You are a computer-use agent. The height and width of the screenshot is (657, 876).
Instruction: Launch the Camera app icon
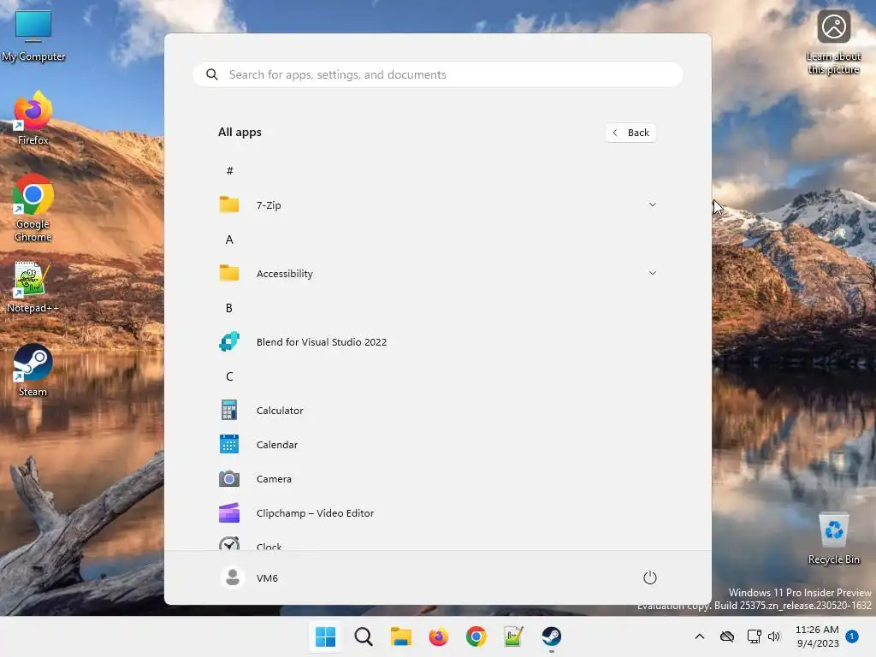pyautogui.click(x=229, y=479)
